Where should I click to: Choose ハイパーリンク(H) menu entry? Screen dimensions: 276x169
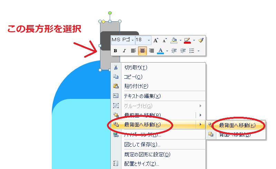(x=158, y=135)
